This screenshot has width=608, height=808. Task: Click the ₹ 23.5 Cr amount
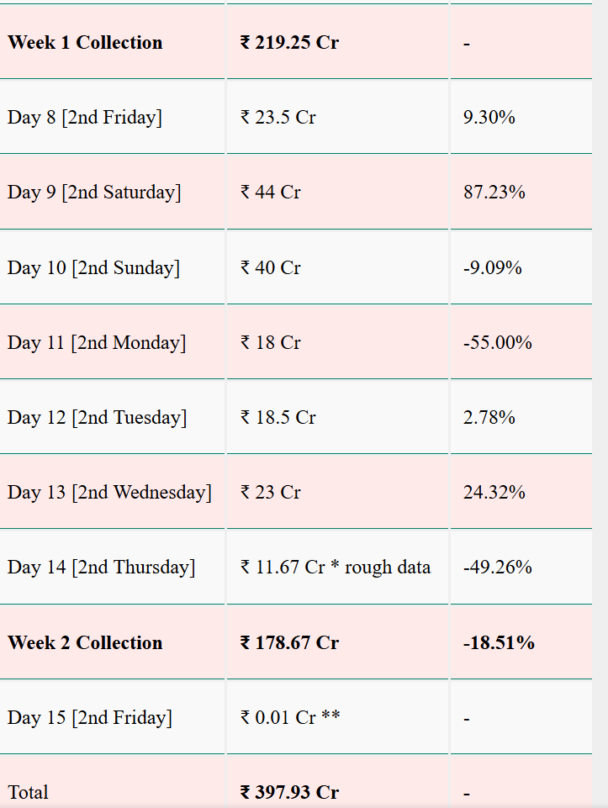(x=278, y=118)
